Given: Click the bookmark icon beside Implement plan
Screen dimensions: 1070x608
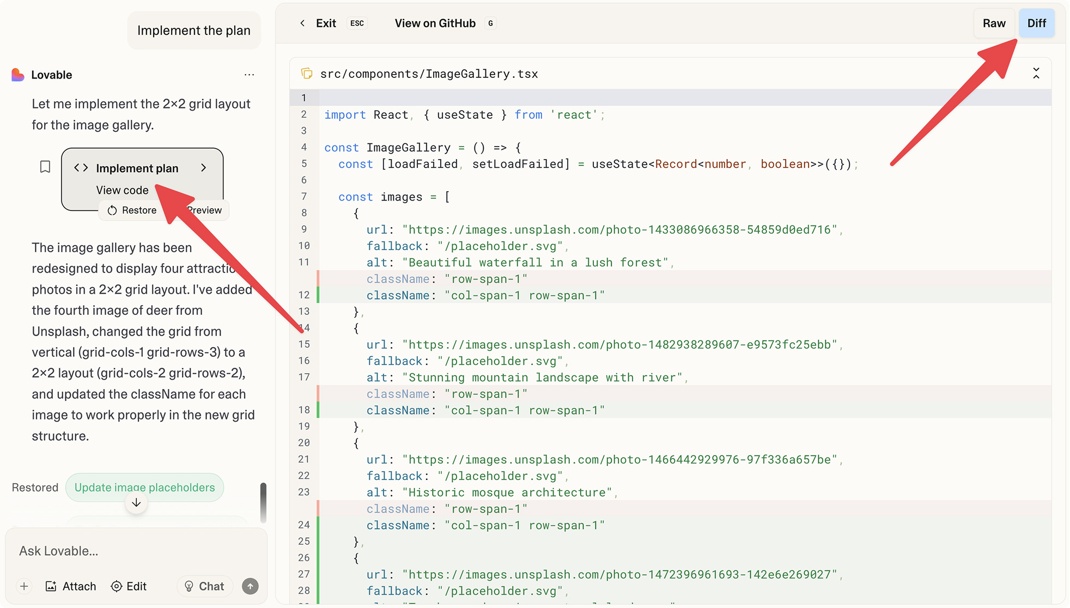Looking at the screenshot, I should pos(45,167).
